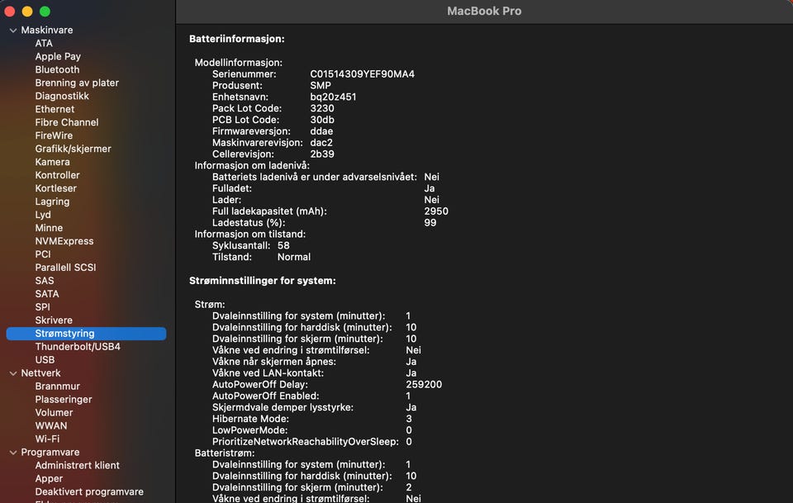The width and height of the screenshot is (793, 503).
Task: Close the window with red button
Action: pos(10,11)
